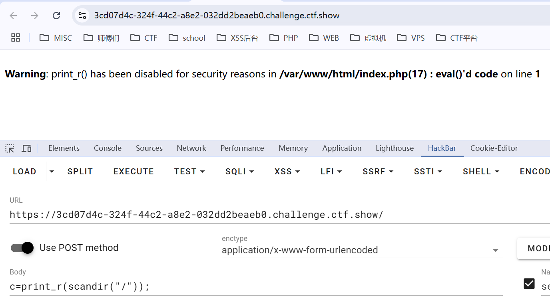Click the browser forward arrow
Screen dimensions: 550x300
(35, 16)
